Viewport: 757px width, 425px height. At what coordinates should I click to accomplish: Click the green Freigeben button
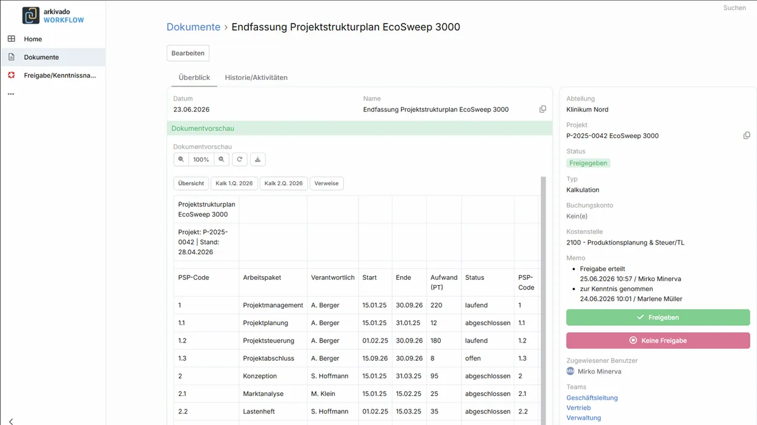click(658, 317)
